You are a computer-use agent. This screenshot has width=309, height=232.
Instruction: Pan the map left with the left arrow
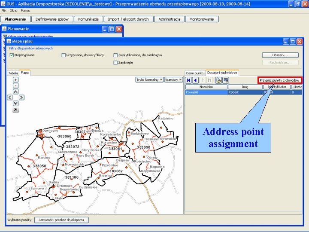pyautogui.click(x=10, y=98)
